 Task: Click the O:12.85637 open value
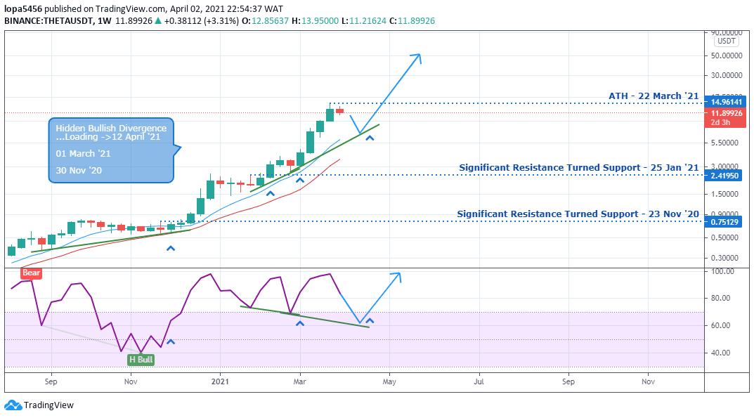(265, 20)
